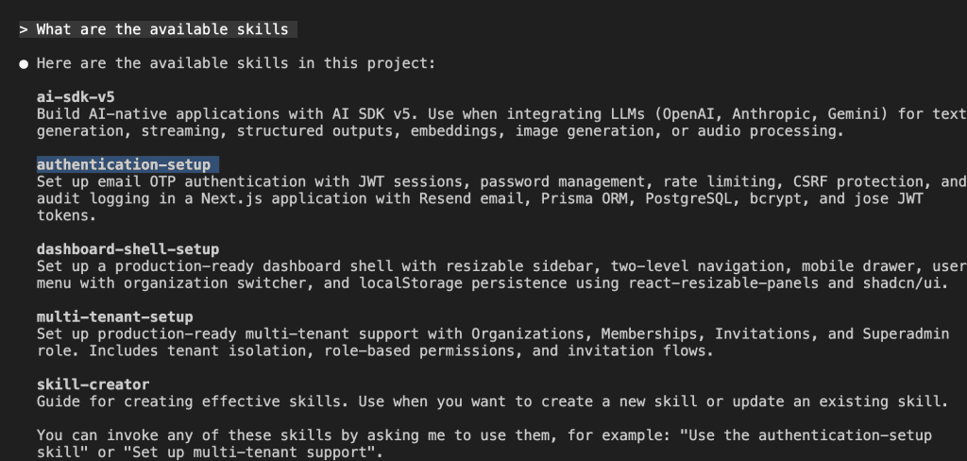Click the > prompt symbol
Viewport: 967px width, 461px height.
pos(24,29)
